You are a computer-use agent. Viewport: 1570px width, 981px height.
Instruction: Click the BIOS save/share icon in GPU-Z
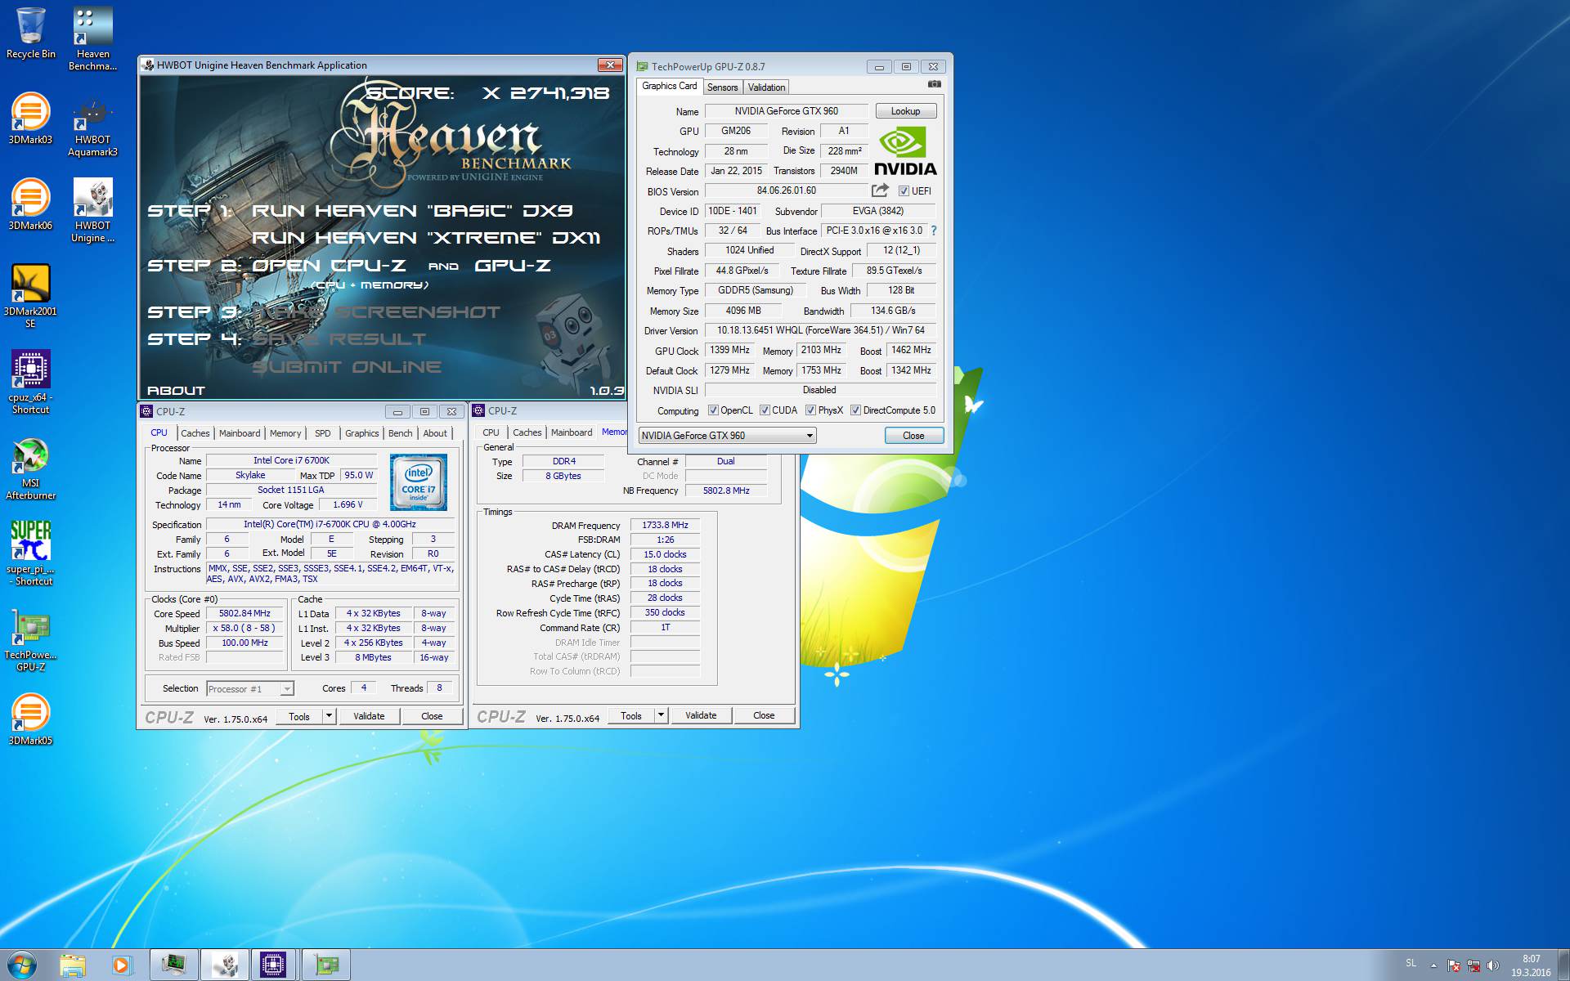point(880,190)
